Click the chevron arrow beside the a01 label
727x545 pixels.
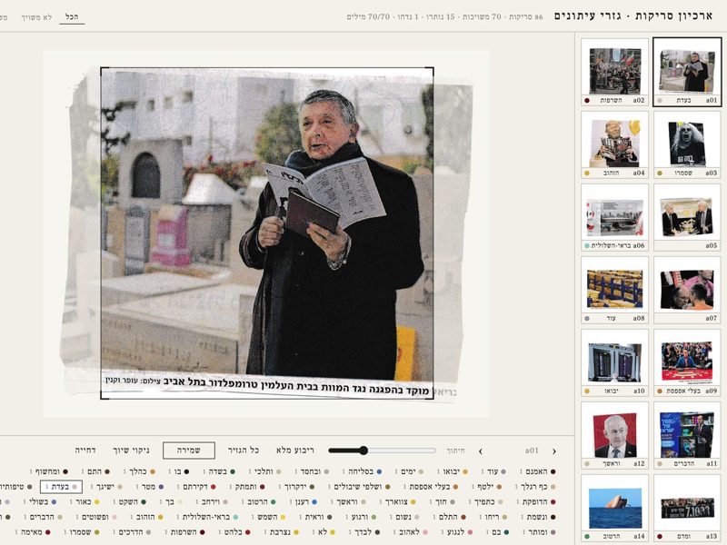click(554, 451)
